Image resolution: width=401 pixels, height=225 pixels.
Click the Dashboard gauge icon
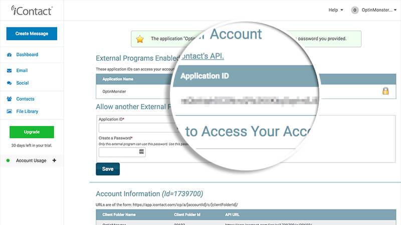tap(9, 54)
